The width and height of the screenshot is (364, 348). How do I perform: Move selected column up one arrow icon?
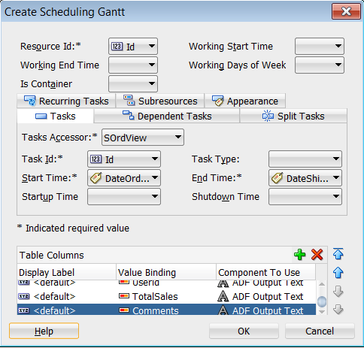coord(338,273)
